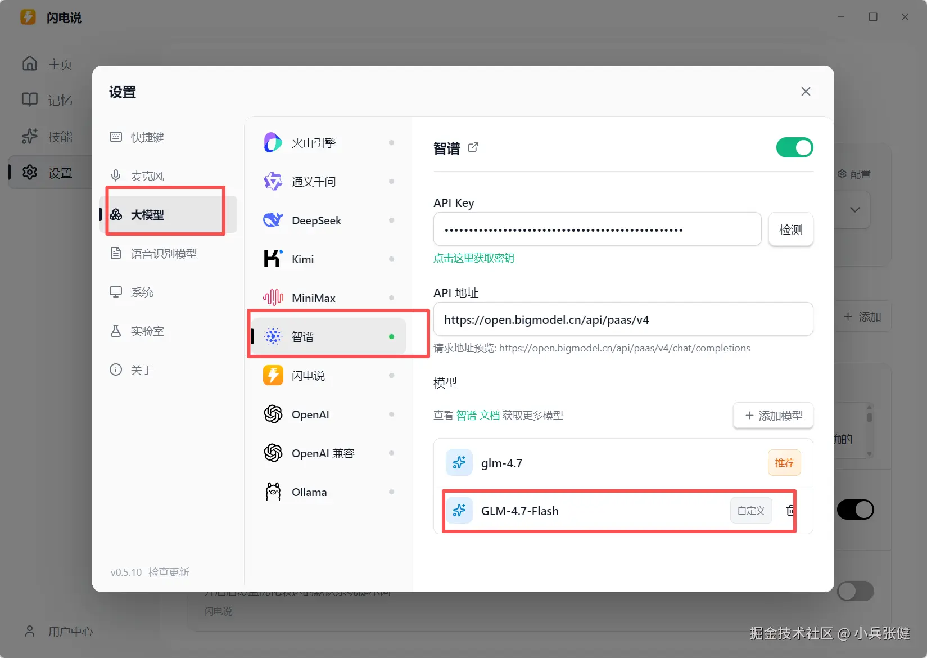This screenshot has height=658, width=927.
Task: Toggle the gray switch at background bottom right
Action: (855, 592)
